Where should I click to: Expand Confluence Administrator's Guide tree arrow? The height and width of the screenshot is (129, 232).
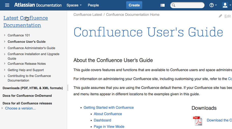point(5,48)
